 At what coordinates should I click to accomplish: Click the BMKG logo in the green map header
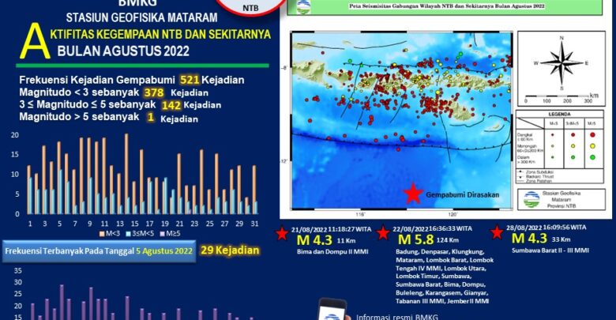(303, 6)
